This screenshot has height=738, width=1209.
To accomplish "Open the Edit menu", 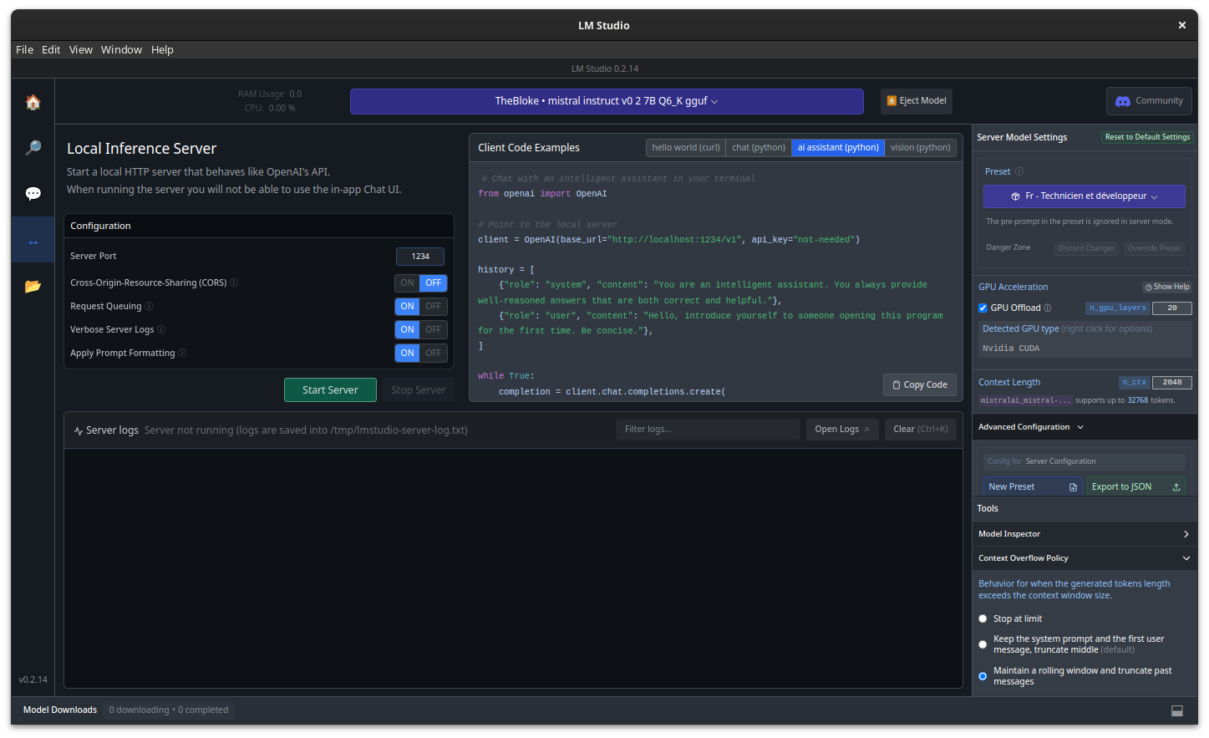I will click(x=51, y=50).
